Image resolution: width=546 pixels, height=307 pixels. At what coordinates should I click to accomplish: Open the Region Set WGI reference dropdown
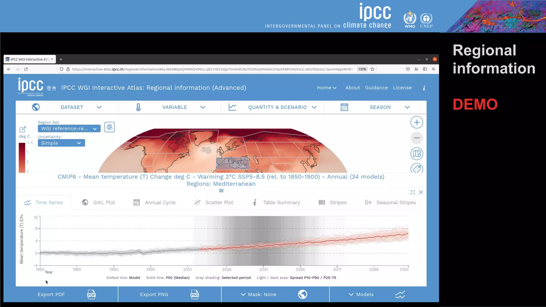click(69, 128)
